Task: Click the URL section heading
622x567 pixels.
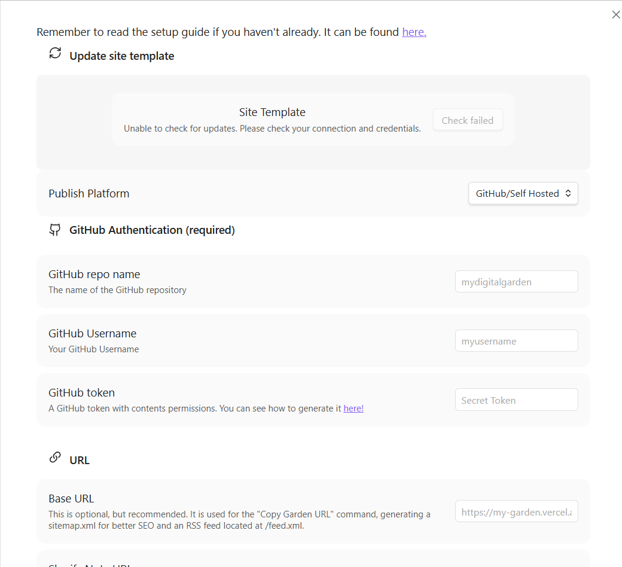Action: coord(80,461)
